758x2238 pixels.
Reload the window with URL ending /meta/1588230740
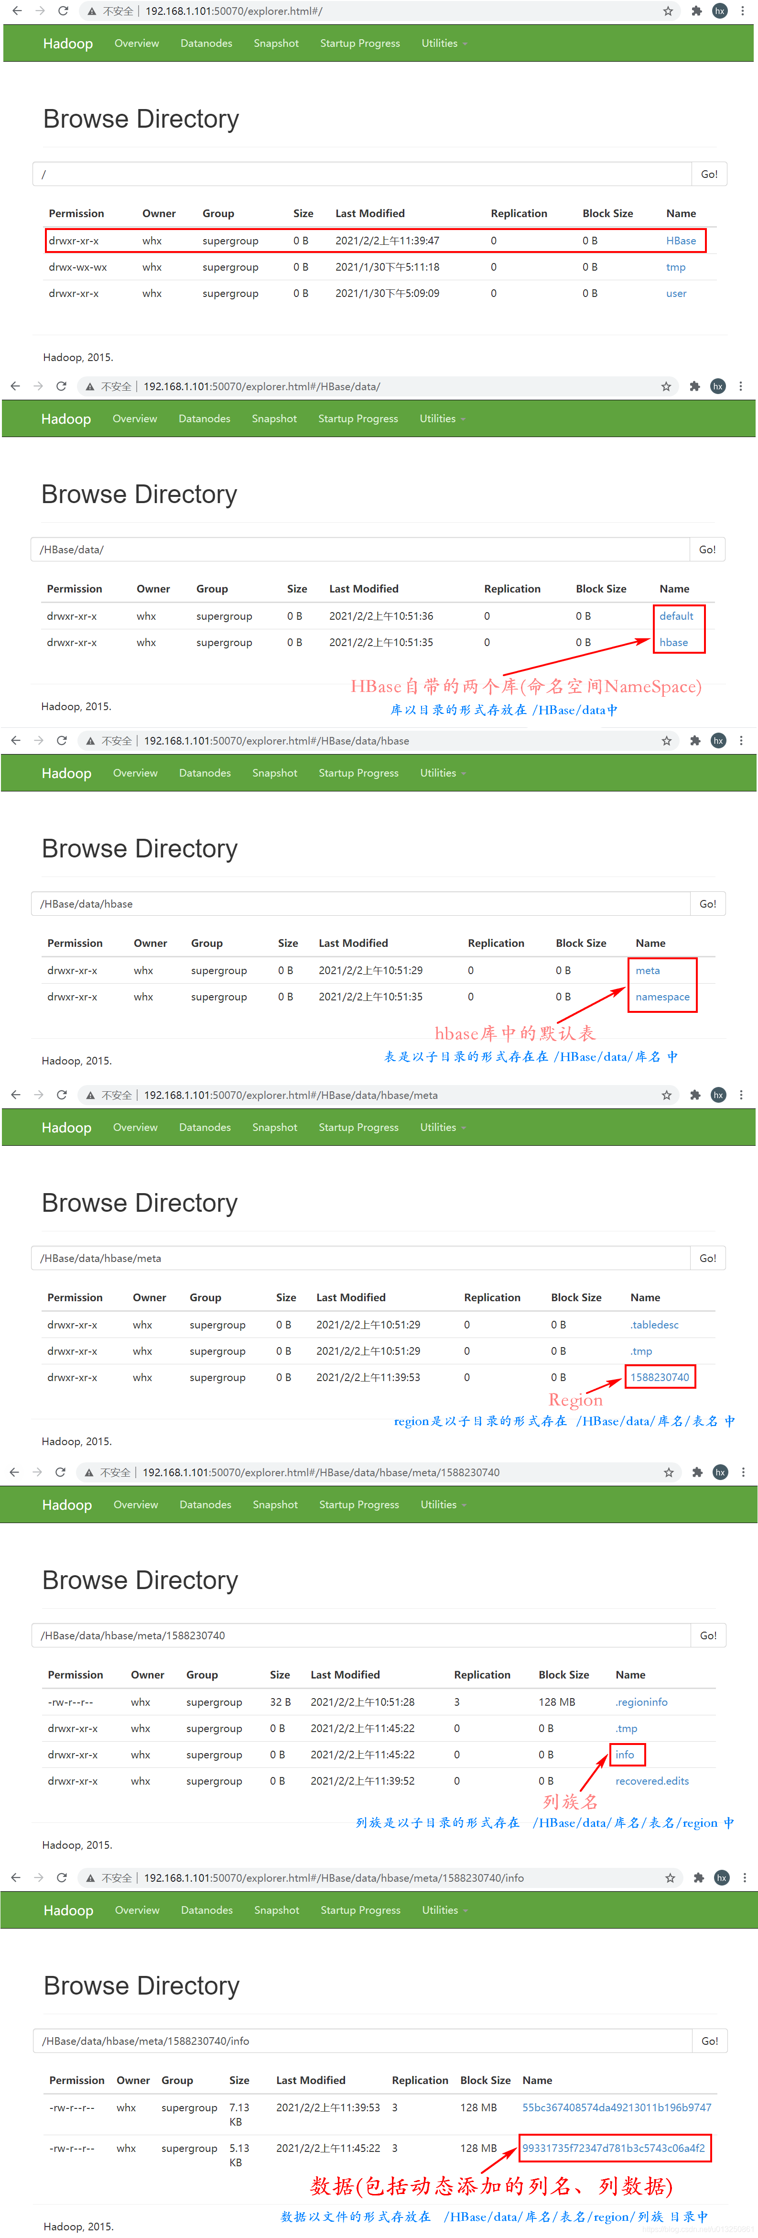point(60,1472)
